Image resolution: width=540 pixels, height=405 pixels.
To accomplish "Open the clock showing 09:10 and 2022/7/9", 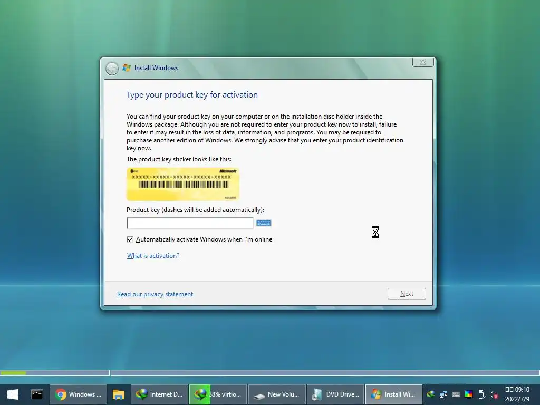I will [x=517, y=394].
